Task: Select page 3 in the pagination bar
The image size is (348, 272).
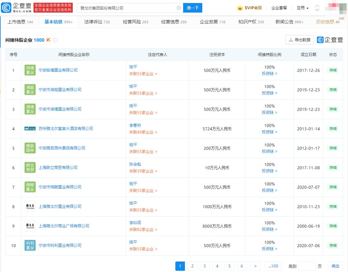Action: [x=205, y=266]
